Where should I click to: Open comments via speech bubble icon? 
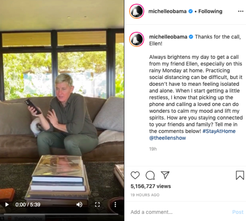coord(150,175)
